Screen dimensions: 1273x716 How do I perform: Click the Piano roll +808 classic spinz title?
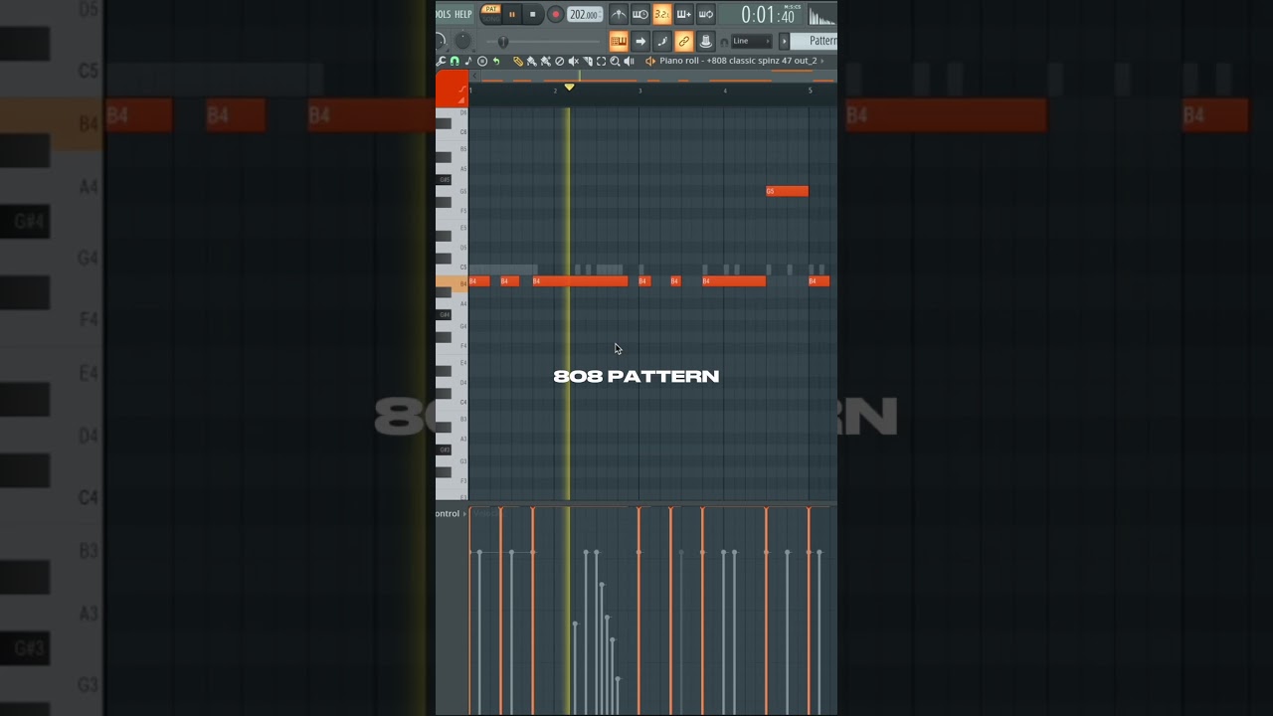(739, 61)
